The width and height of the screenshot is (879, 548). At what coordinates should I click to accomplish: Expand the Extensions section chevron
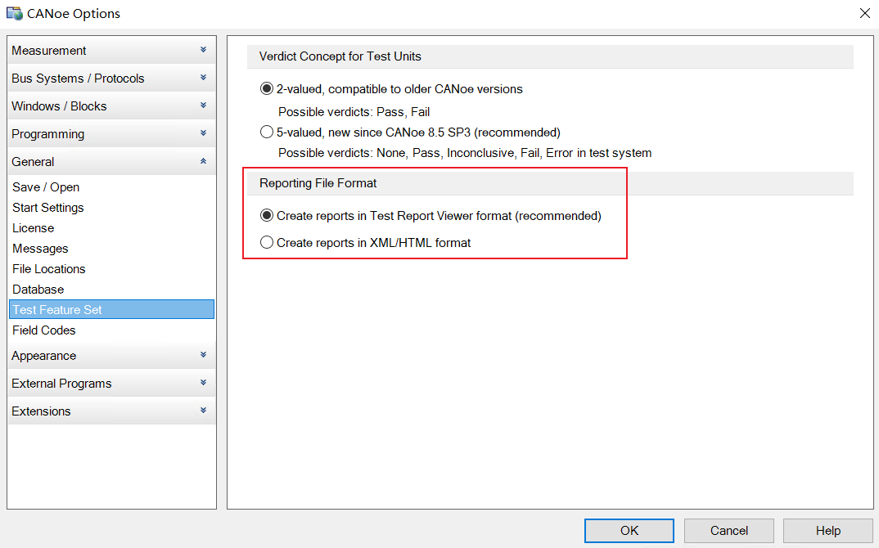[x=204, y=411]
